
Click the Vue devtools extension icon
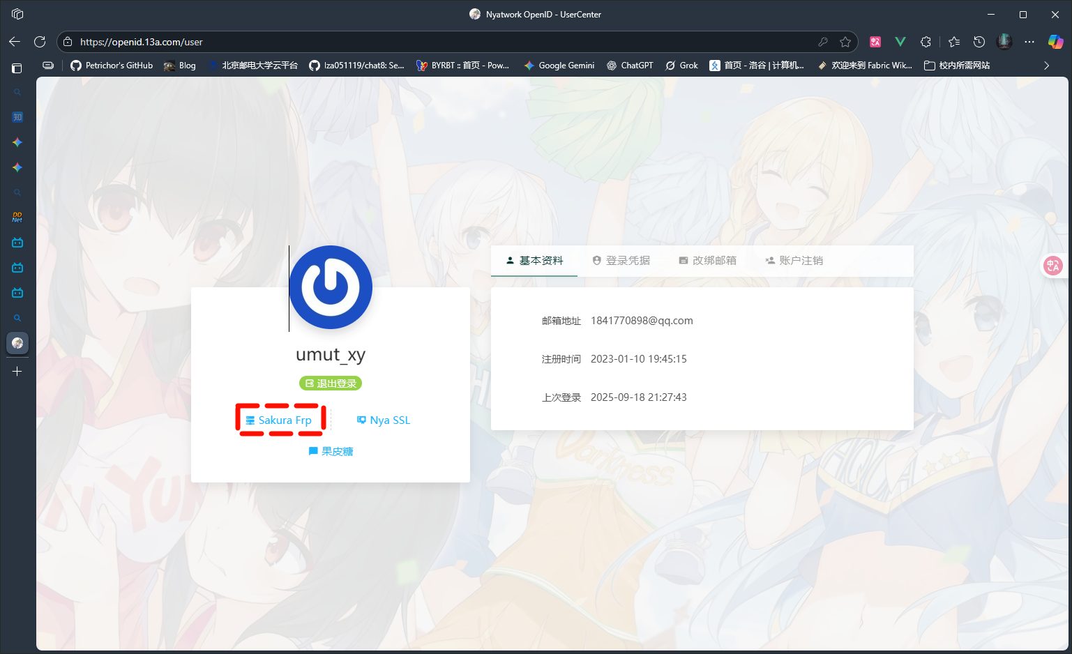pyautogui.click(x=900, y=41)
